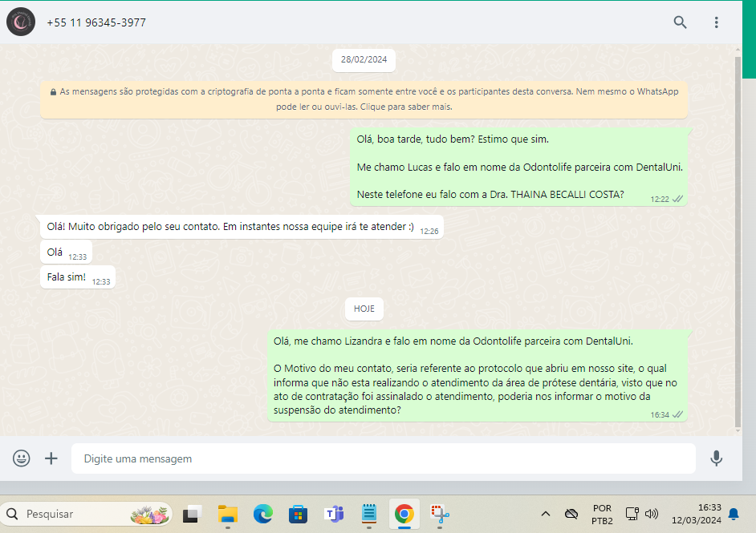Click the encryption notice banner
Viewport: 756px width, 533px height.
[x=364, y=99]
